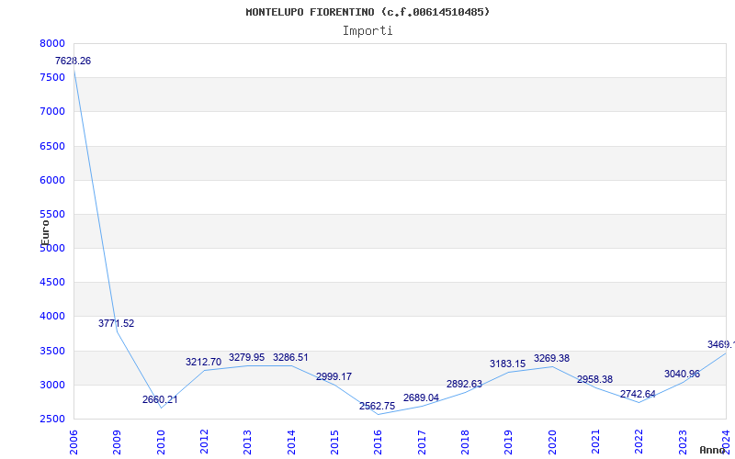Select year 2012 on the x-axis
Screen dimensions: 735x459
204,440
